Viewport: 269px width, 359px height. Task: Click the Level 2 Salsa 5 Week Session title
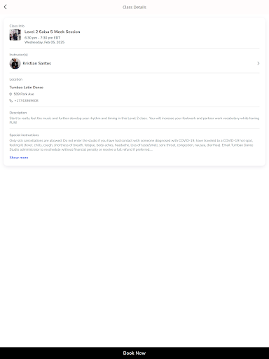point(53,32)
